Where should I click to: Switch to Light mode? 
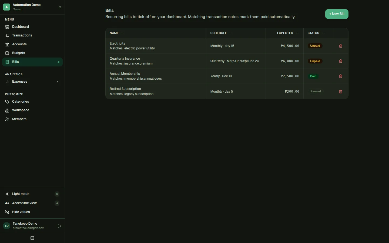(x=32, y=194)
